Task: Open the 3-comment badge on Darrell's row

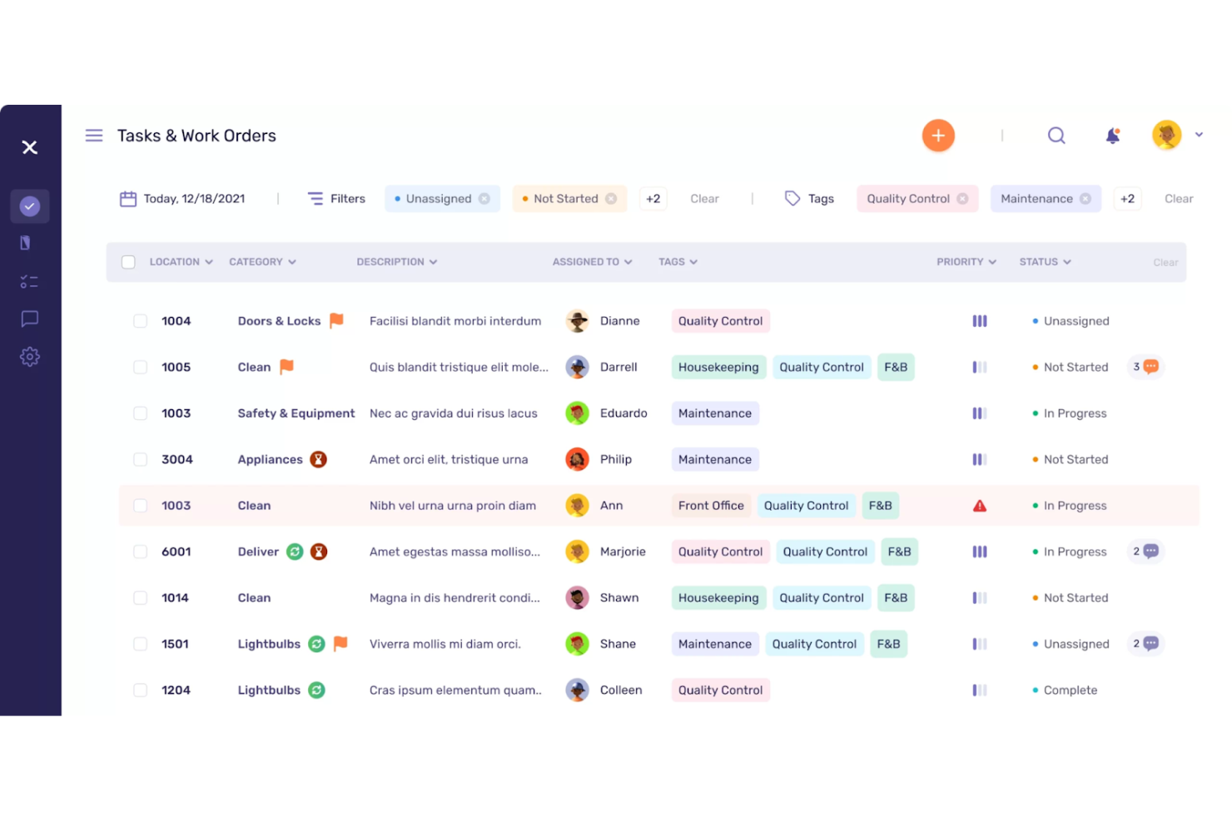Action: point(1145,367)
